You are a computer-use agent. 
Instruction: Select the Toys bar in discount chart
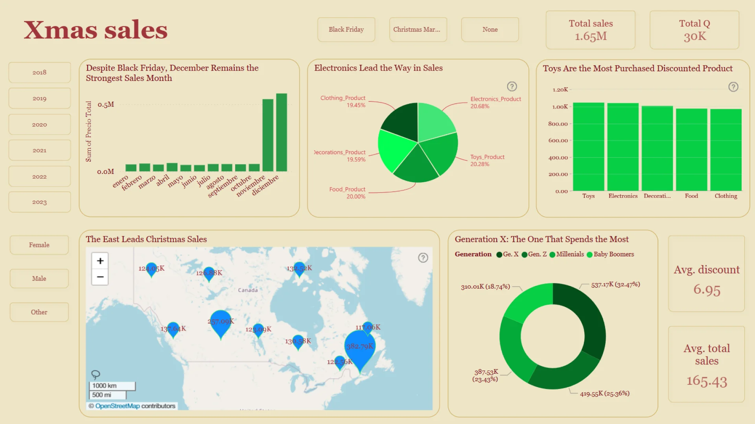588,147
